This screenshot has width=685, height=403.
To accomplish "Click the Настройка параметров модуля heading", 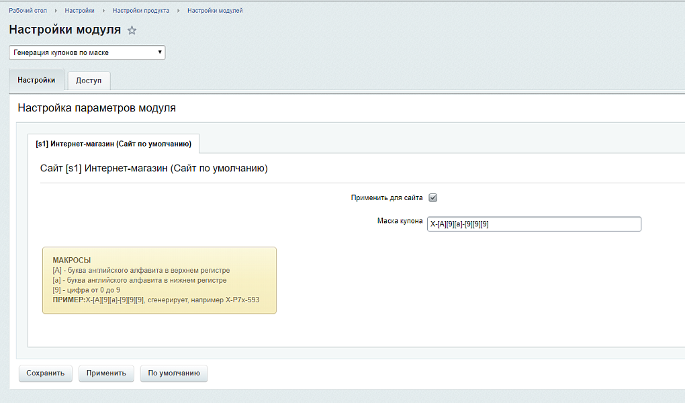I will pos(97,107).
